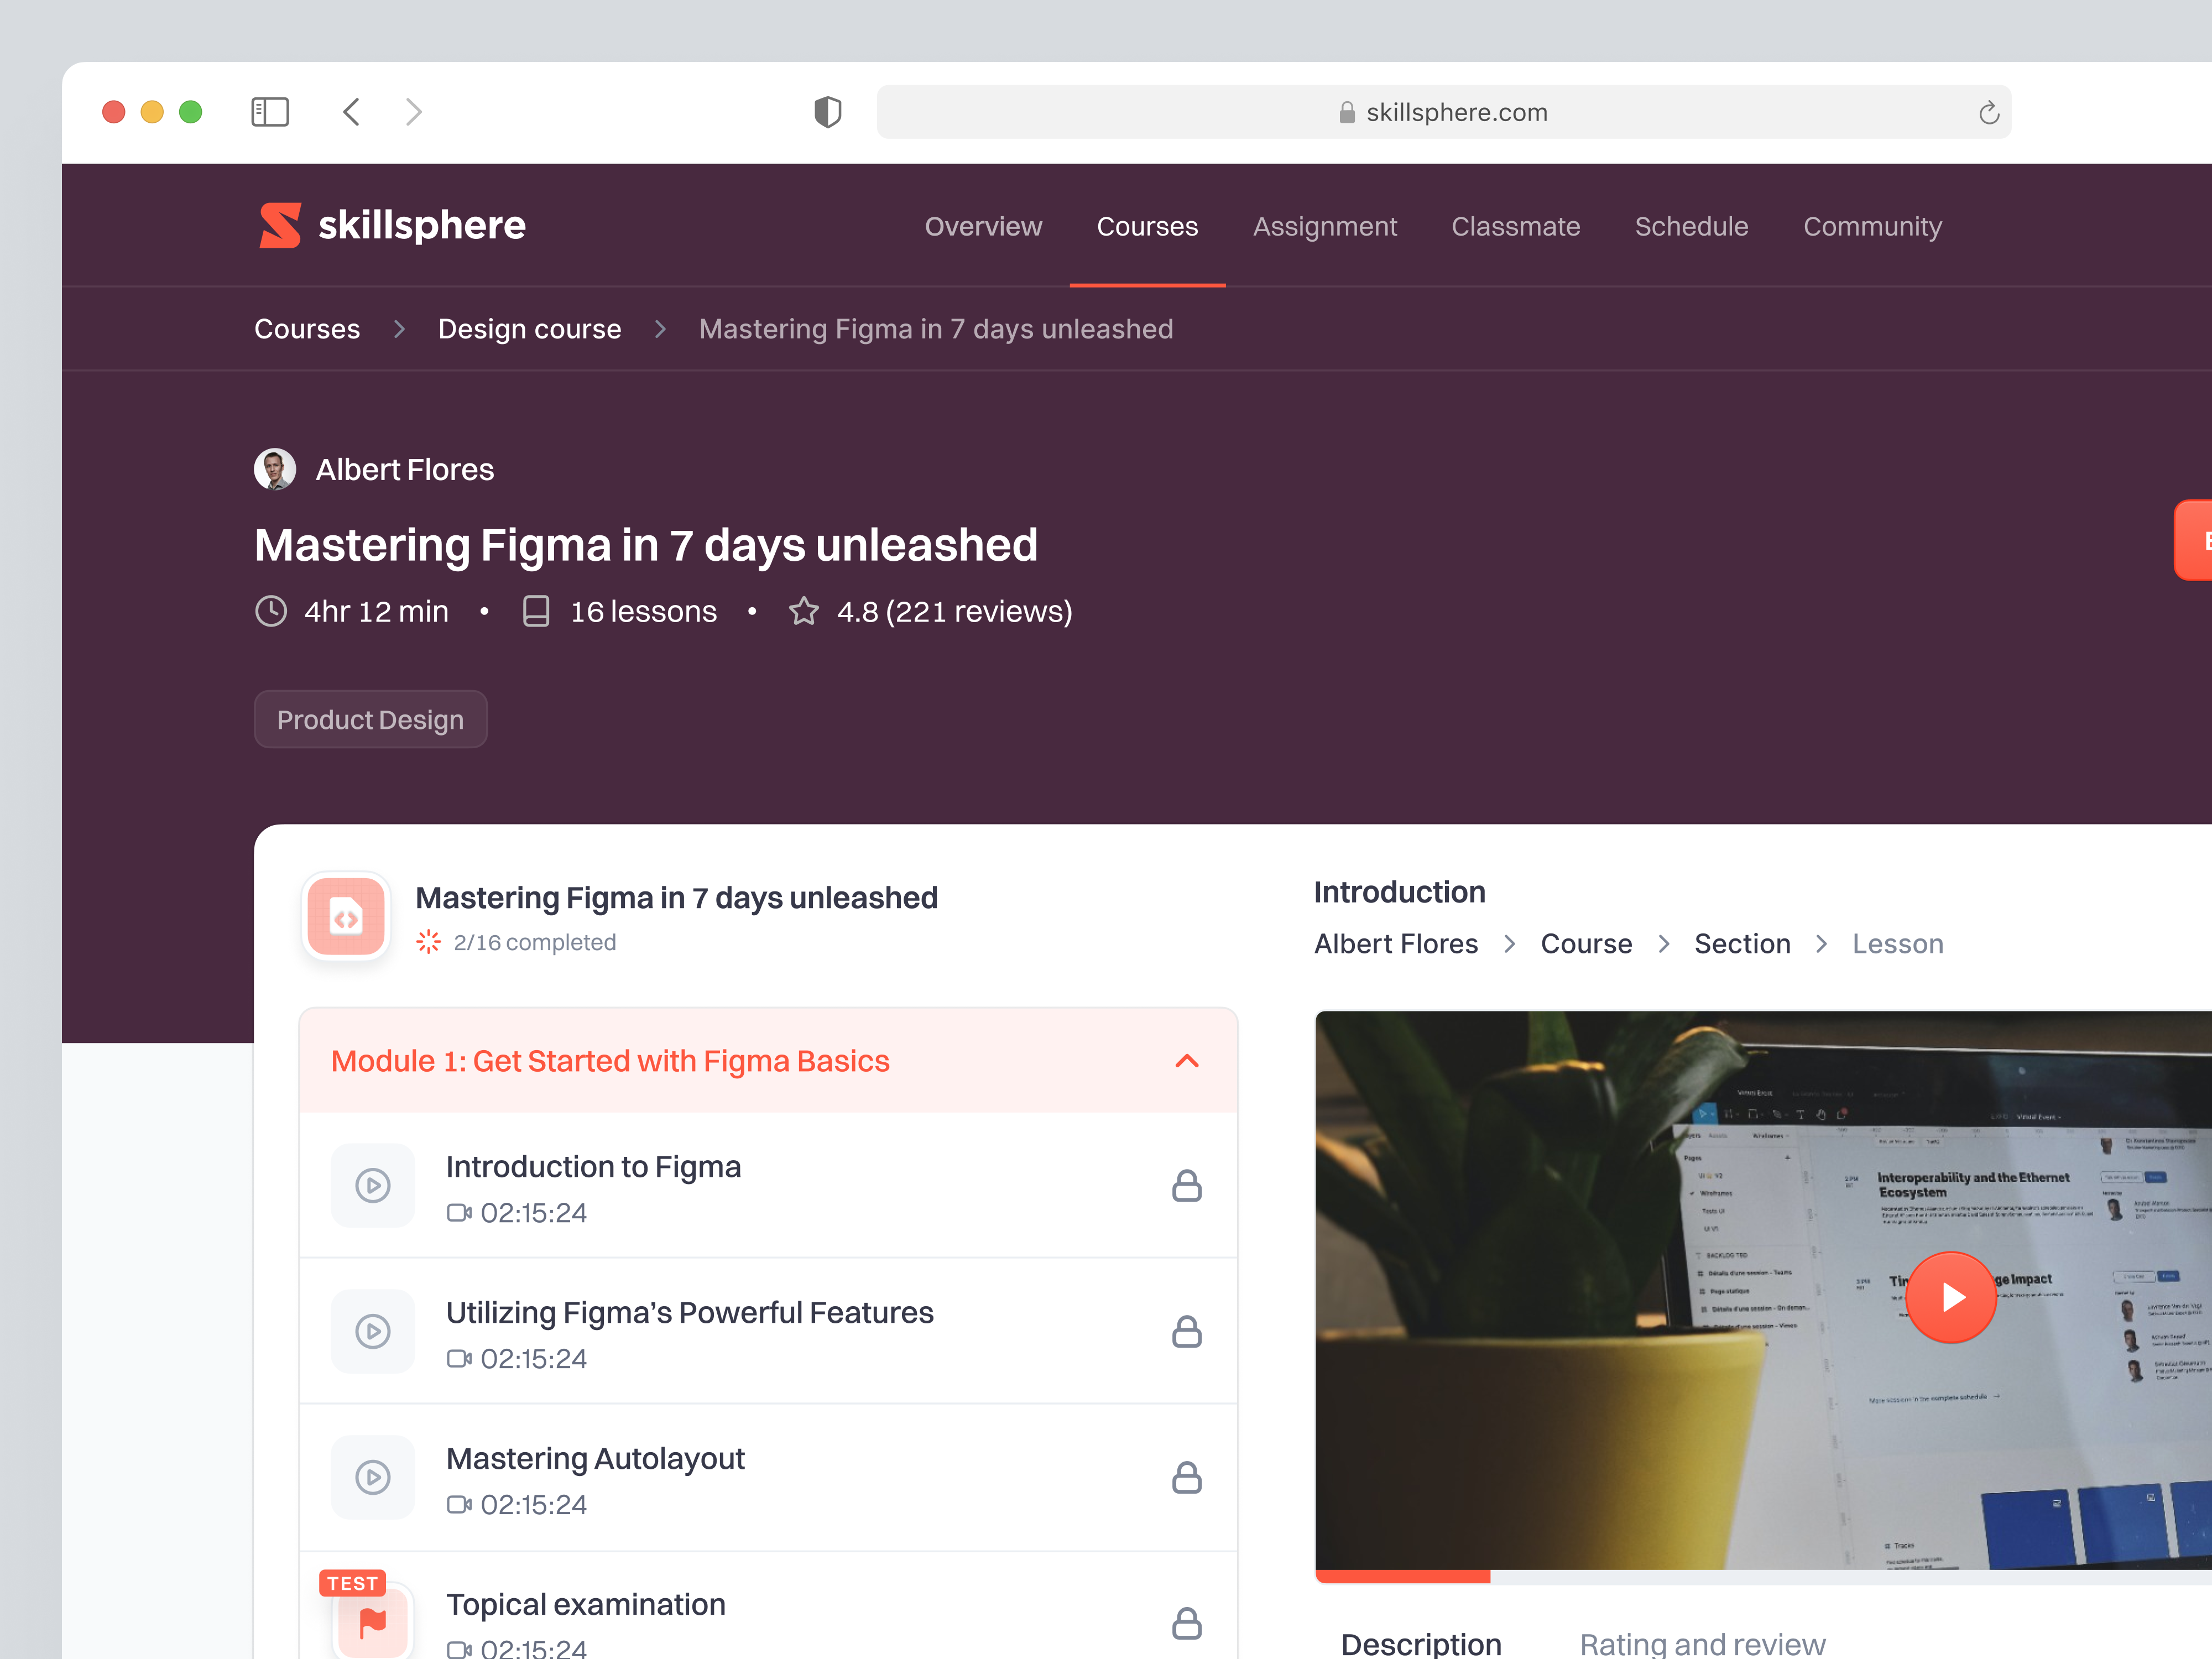Play the Introduction lesson video
This screenshot has height=1659, width=2212.
point(1951,1297)
